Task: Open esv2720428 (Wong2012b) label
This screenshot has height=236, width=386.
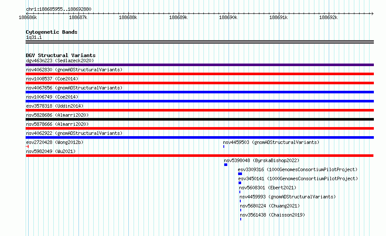Action: [55, 142]
